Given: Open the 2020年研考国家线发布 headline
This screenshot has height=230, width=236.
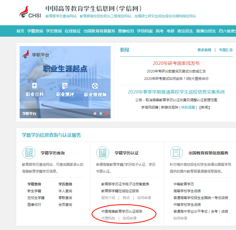Looking at the screenshot, I should pyautogui.click(x=176, y=63).
